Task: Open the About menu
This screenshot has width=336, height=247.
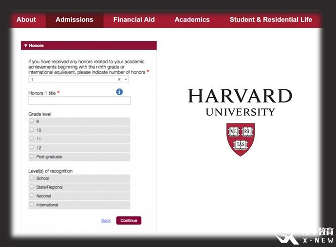Action: [x=26, y=19]
